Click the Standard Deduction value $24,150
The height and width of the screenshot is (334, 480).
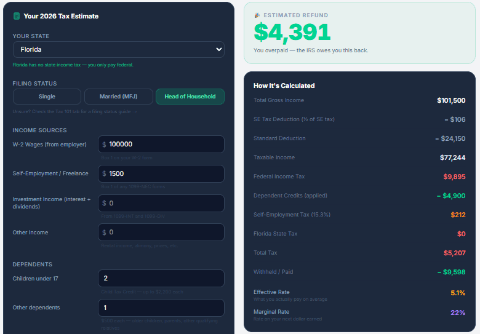pyautogui.click(x=450, y=138)
